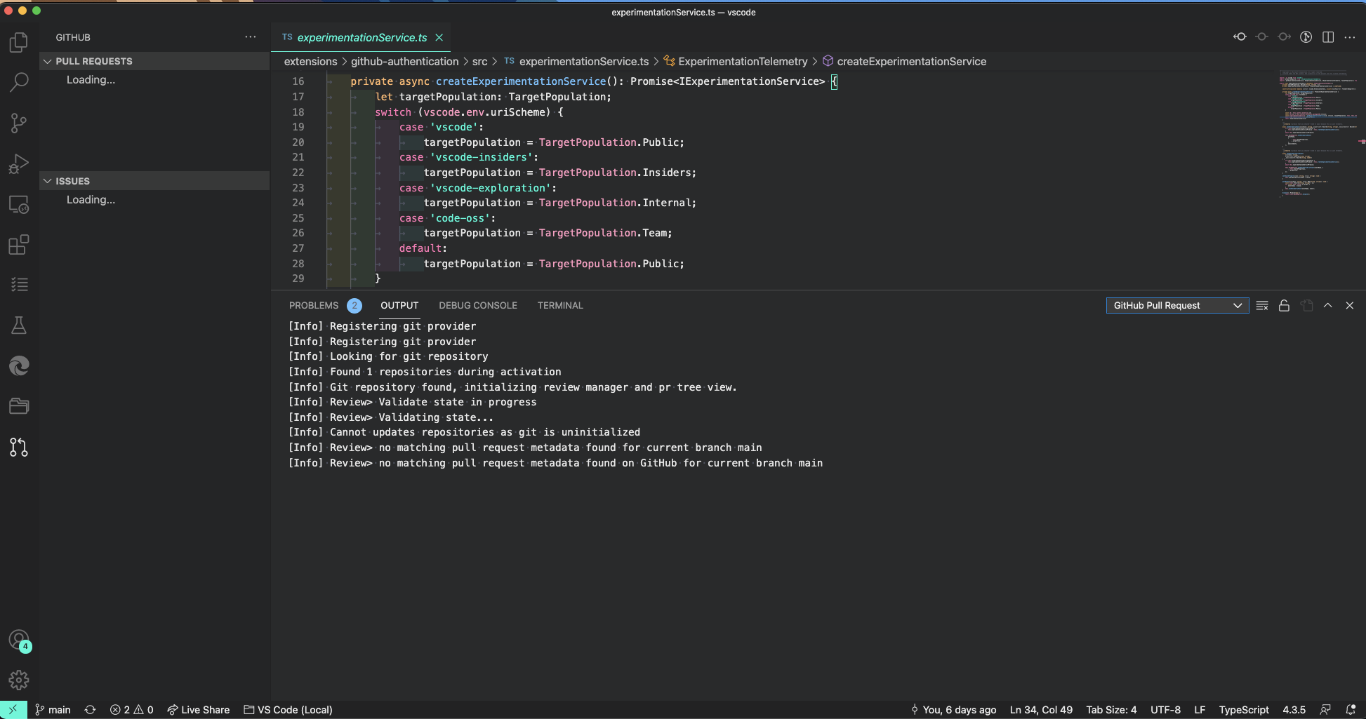Image resolution: width=1366 pixels, height=719 pixels.
Task: Click the Manage gear icon
Action: 18,680
